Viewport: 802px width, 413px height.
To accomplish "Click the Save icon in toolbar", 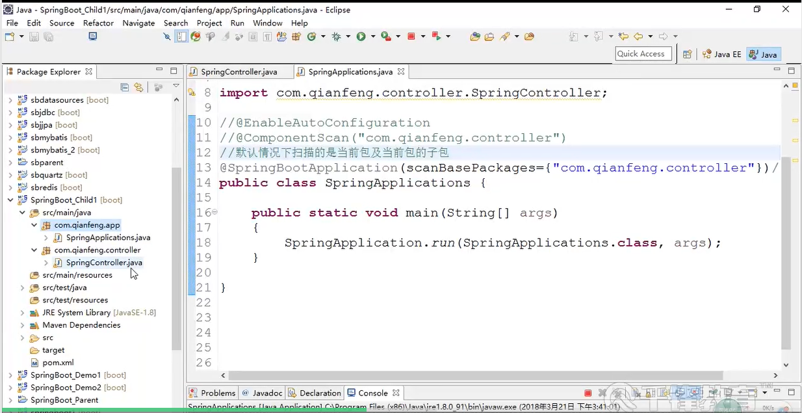I will point(34,37).
